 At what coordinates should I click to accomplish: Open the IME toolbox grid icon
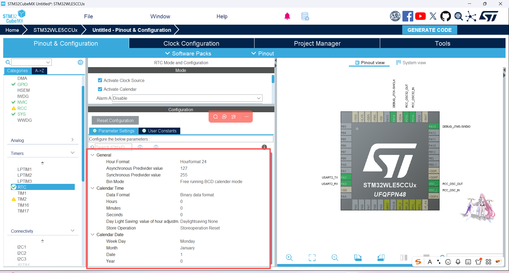click(488, 262)
